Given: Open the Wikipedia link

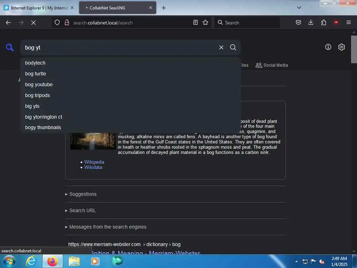Looking at the screenshot, I should point(94,162).
